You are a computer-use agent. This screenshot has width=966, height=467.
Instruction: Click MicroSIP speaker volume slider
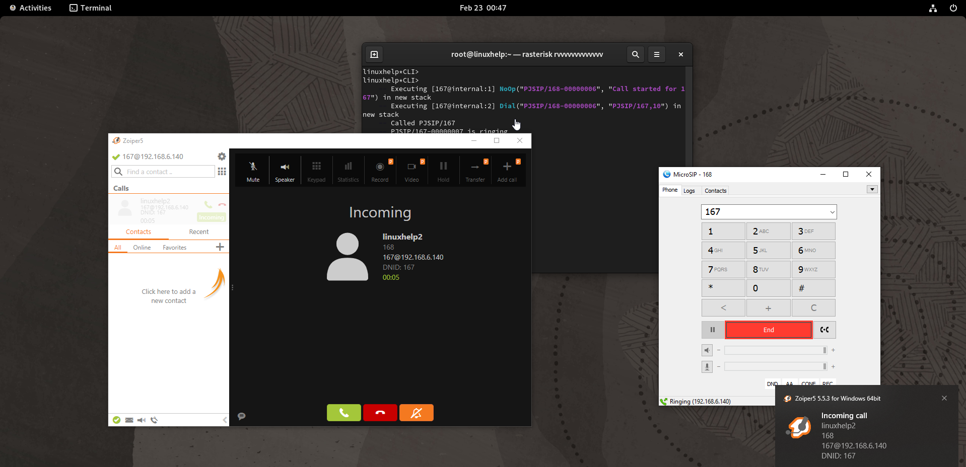[x=776, y=350]
